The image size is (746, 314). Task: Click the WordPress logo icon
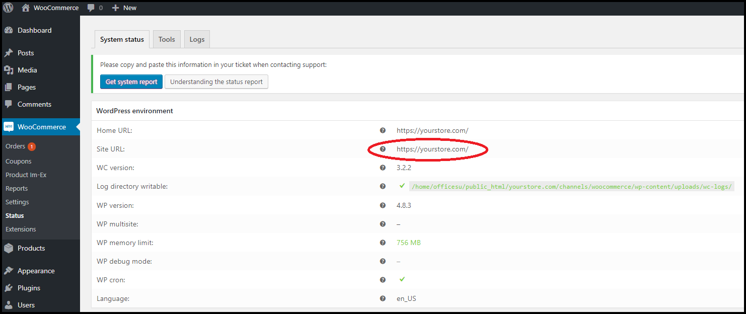(9, 8)
